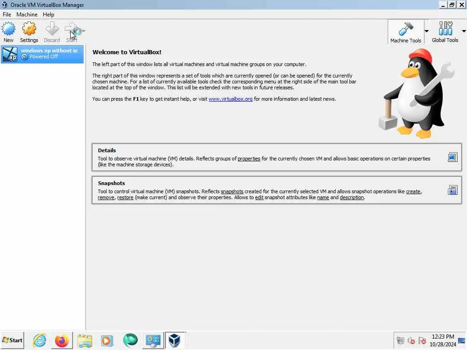Click the restore link in Snapshots description
The height and width of the screenshot is (350, 467).
tap(125, 197)
